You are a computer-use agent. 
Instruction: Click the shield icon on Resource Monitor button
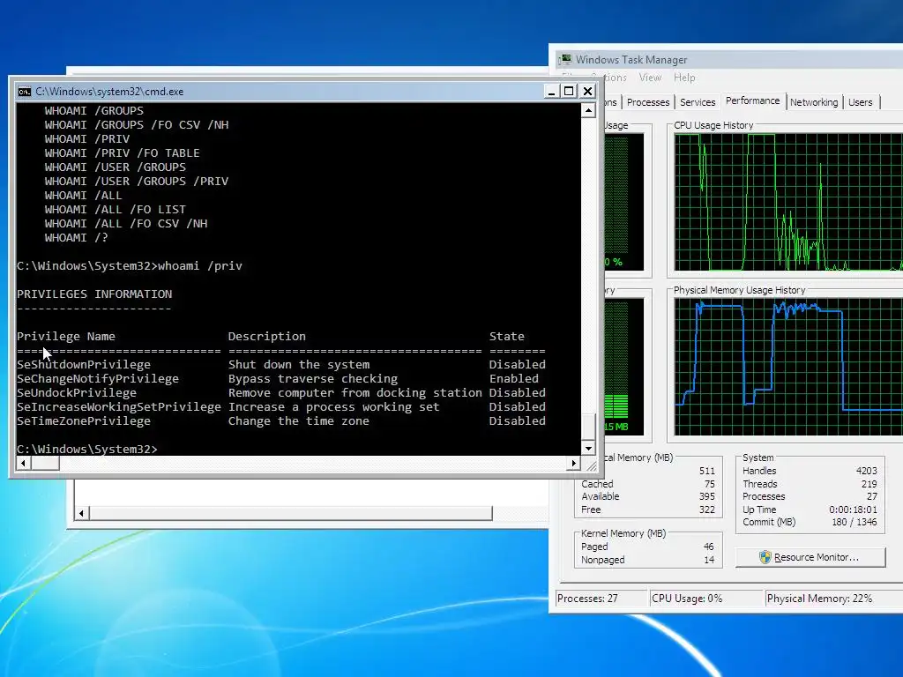[765, 557]
